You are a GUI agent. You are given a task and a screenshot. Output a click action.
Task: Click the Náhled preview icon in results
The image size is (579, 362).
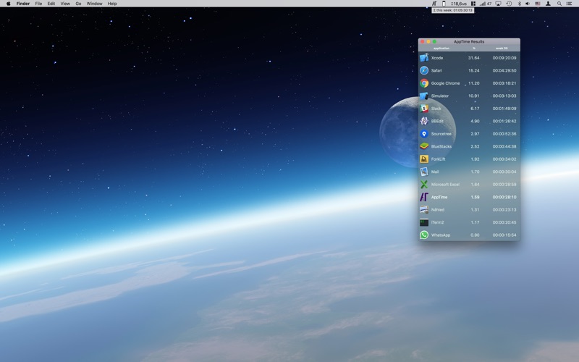[x=424, y=209]
